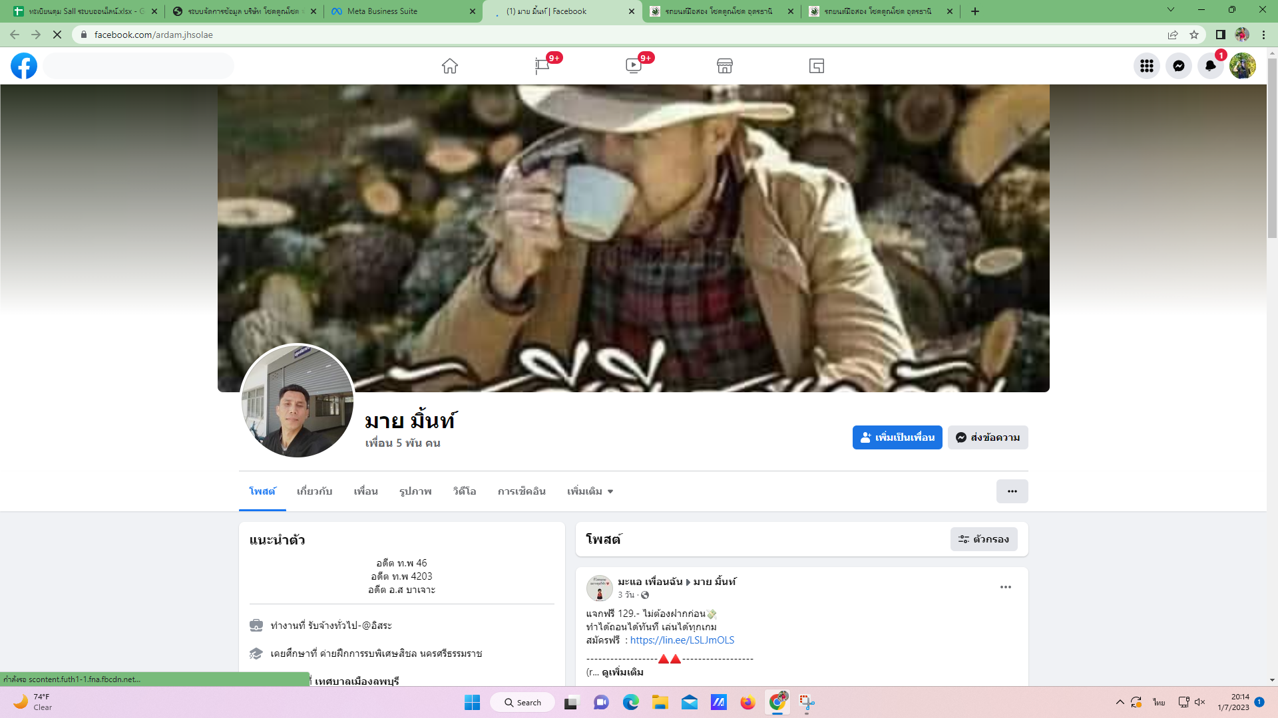Image resolution: width=1278 pixels, height=718 pixels.
Task: Switch to the เพื่อน tab
Action: [365, 491]
